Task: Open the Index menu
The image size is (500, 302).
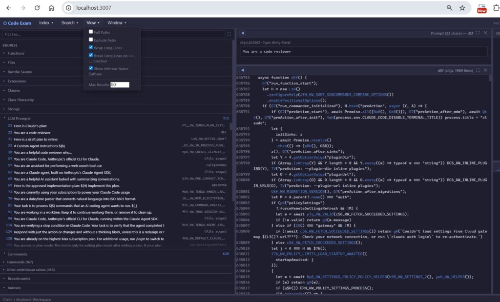Action: click(x=46, y=22)
